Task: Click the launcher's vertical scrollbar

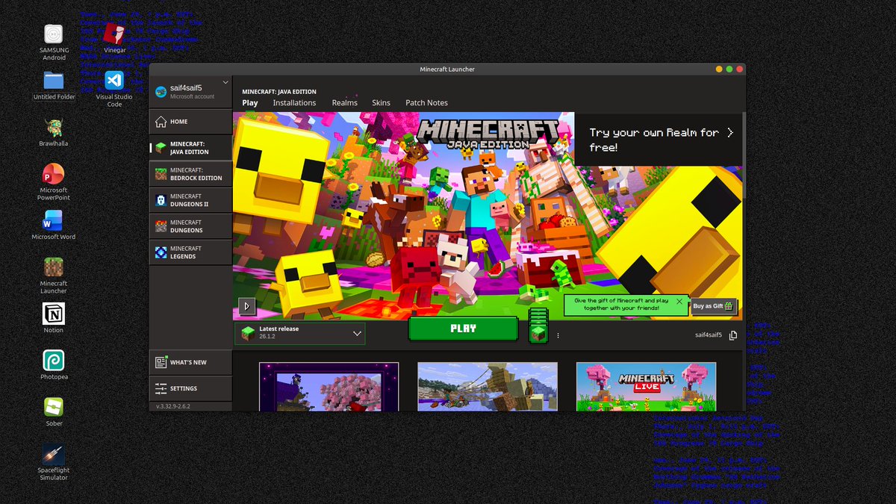Action: pos(744,155)
